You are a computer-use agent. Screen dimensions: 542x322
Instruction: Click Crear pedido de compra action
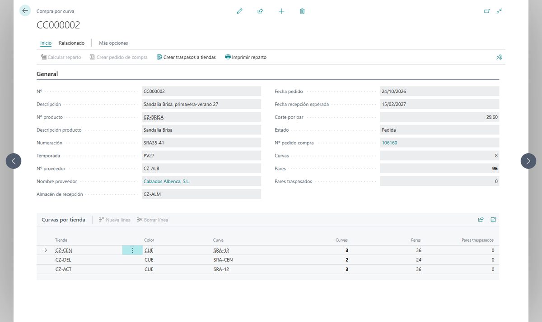[x=119, y=57]
